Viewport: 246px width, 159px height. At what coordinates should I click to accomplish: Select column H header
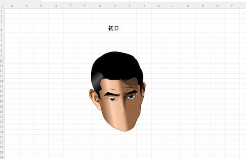pos(115,6)
